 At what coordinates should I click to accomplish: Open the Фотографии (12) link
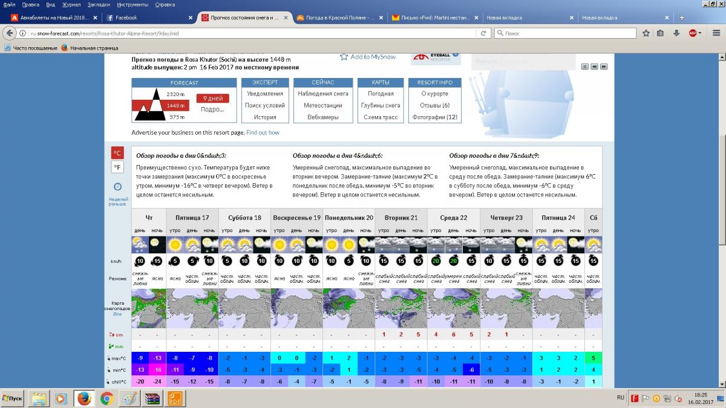435,117
